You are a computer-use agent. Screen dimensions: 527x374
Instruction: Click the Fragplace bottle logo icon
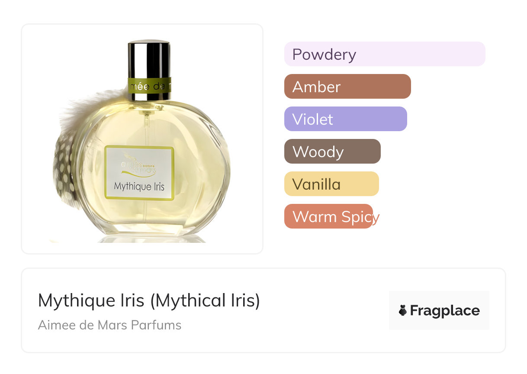[403, 310]
